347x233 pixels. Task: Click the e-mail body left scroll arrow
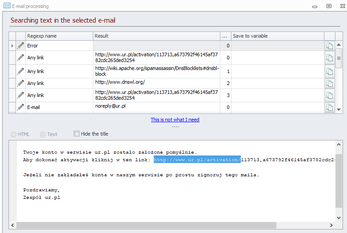click(12, 225)
